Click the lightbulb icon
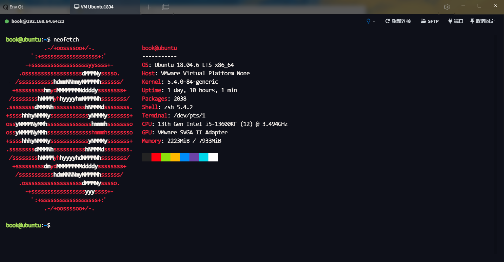This screenshot has height=262, width=504. 368,21
